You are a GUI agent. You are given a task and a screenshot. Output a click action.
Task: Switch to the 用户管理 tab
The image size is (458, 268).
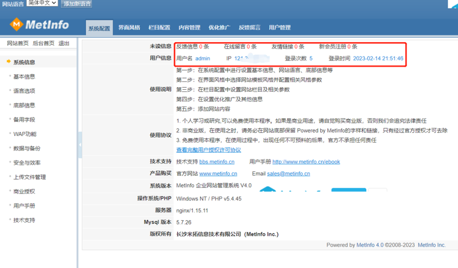[x=279, y=28]
